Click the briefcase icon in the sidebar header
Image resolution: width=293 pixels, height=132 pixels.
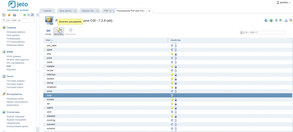[x=14, y=15]
